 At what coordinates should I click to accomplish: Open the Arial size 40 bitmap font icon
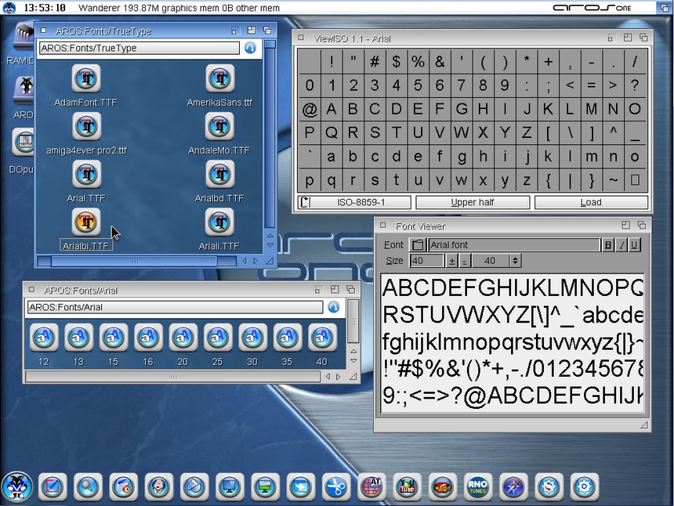pyautogui.click(x=322, y=338)
